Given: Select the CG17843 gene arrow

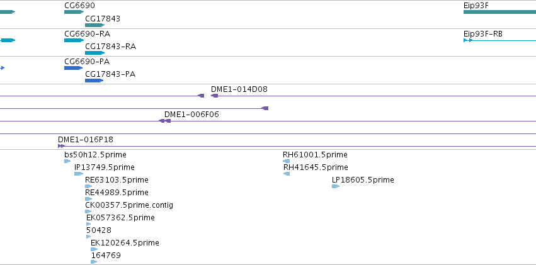Looking at the screenshot, I should pyautogui.click(x=94, y=25).
